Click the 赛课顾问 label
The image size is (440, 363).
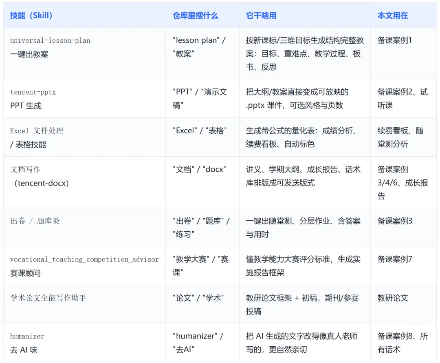[25, 273]
